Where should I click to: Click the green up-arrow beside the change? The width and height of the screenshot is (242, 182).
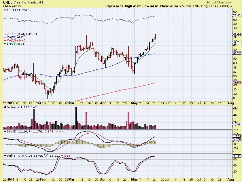(231, 6)
